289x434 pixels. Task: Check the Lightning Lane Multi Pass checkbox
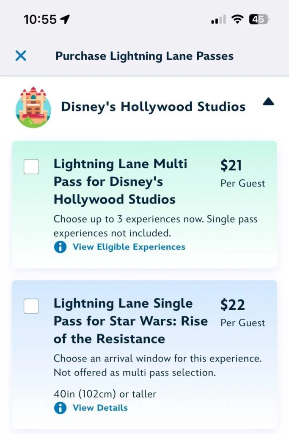point(30,167)
